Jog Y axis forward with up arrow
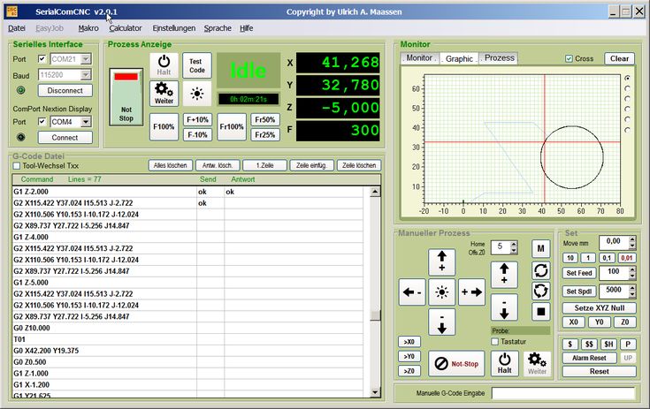650x409 pixels. tap(441, 261)
